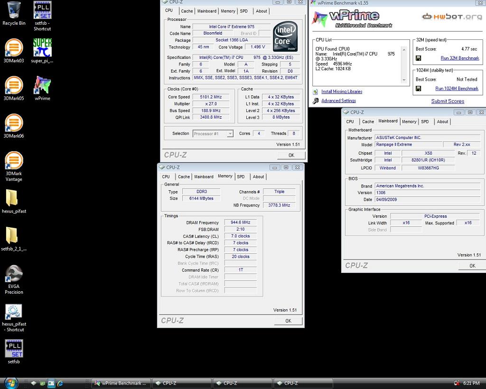
Task: Launch 3DMark03 from the desktop
Action: 14,51
